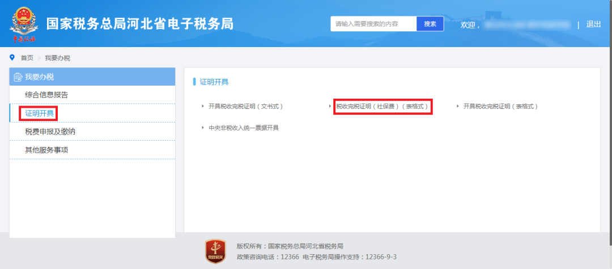
Task: Click the page vertical scrollbar
Action: click(610, 124)
